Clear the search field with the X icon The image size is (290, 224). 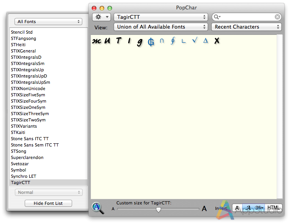point(277,17)
